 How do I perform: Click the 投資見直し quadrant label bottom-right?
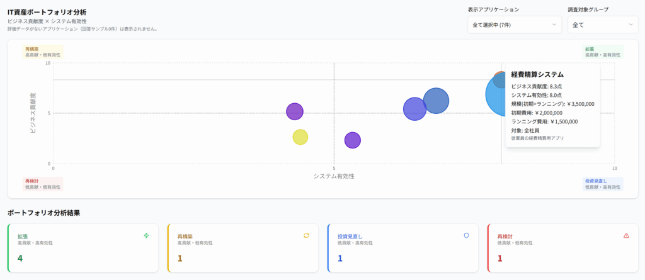603,184
